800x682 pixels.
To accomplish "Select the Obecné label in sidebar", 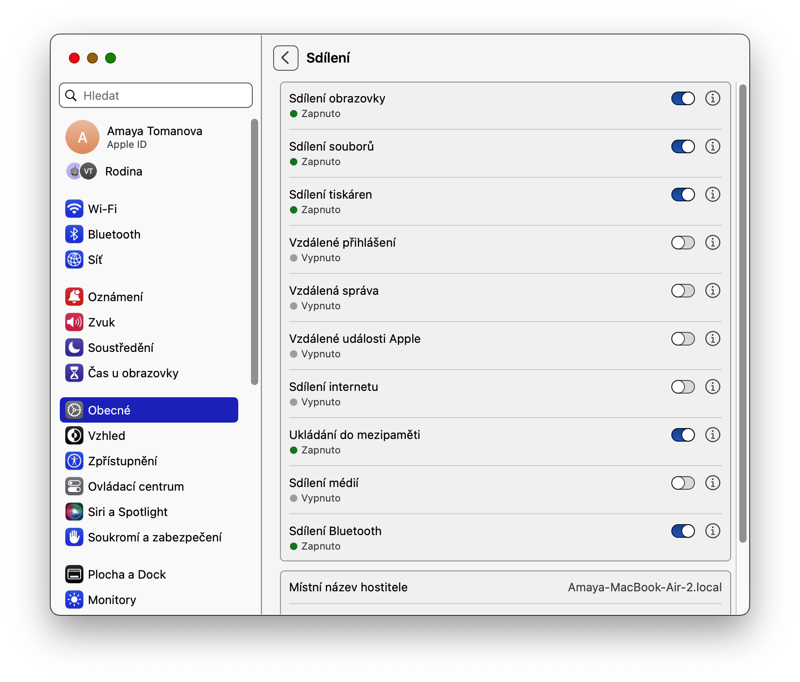I will 109,410.
